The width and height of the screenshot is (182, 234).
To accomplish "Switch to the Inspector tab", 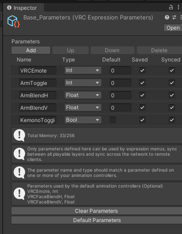I will click(x=23, y=8).
